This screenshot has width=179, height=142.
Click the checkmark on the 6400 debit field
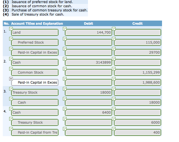click(65, 109)
